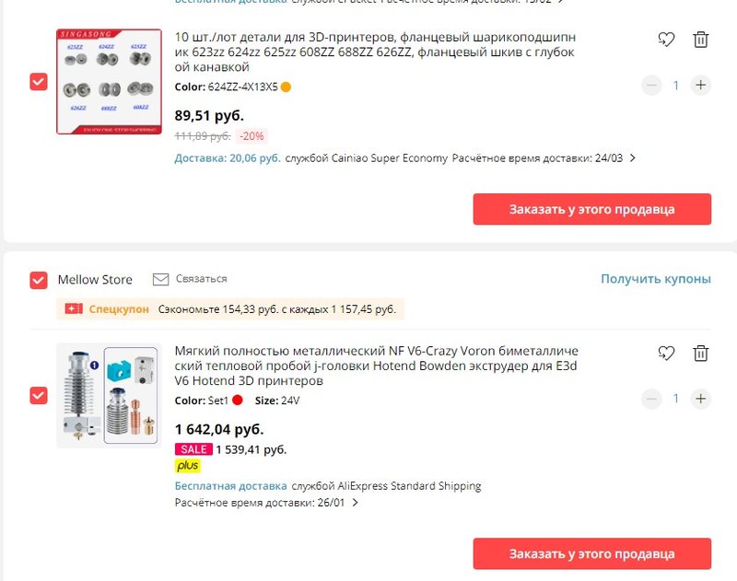This screenshot has width=737, height=581.
Task: Uncheck the bearing lot item checkbox
Action: click(39, 82)
